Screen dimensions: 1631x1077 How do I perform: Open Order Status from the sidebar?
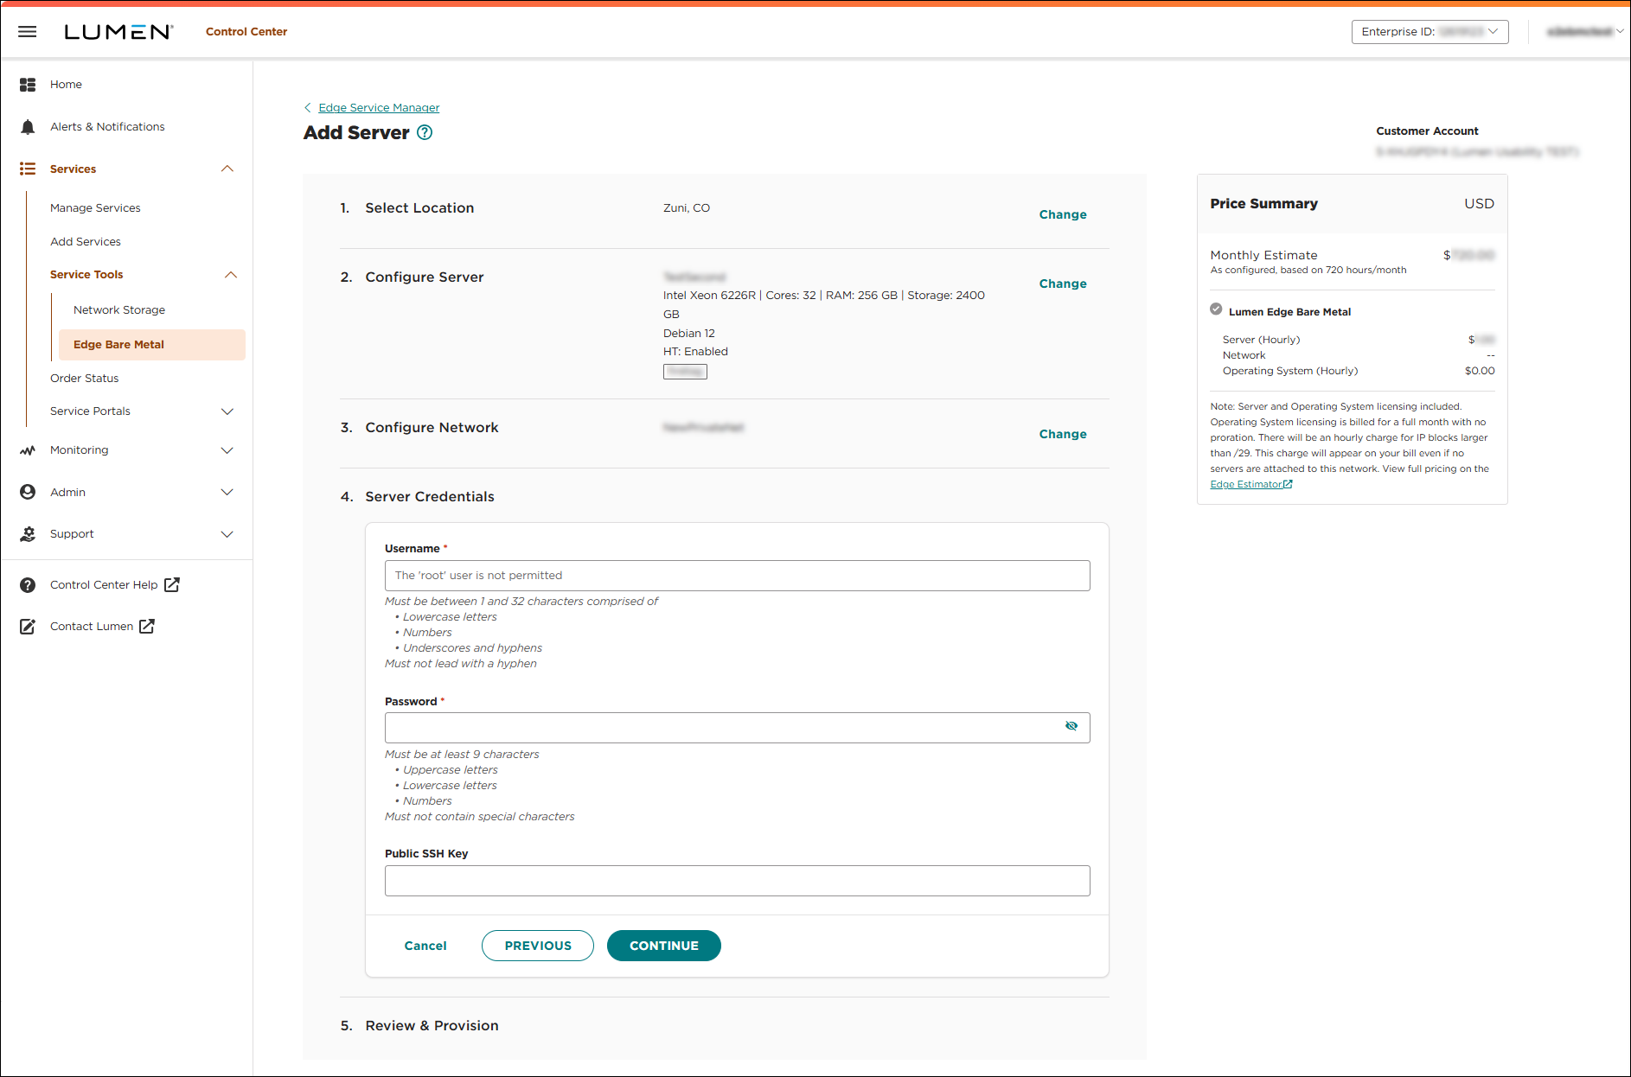(x=84, y=378)
